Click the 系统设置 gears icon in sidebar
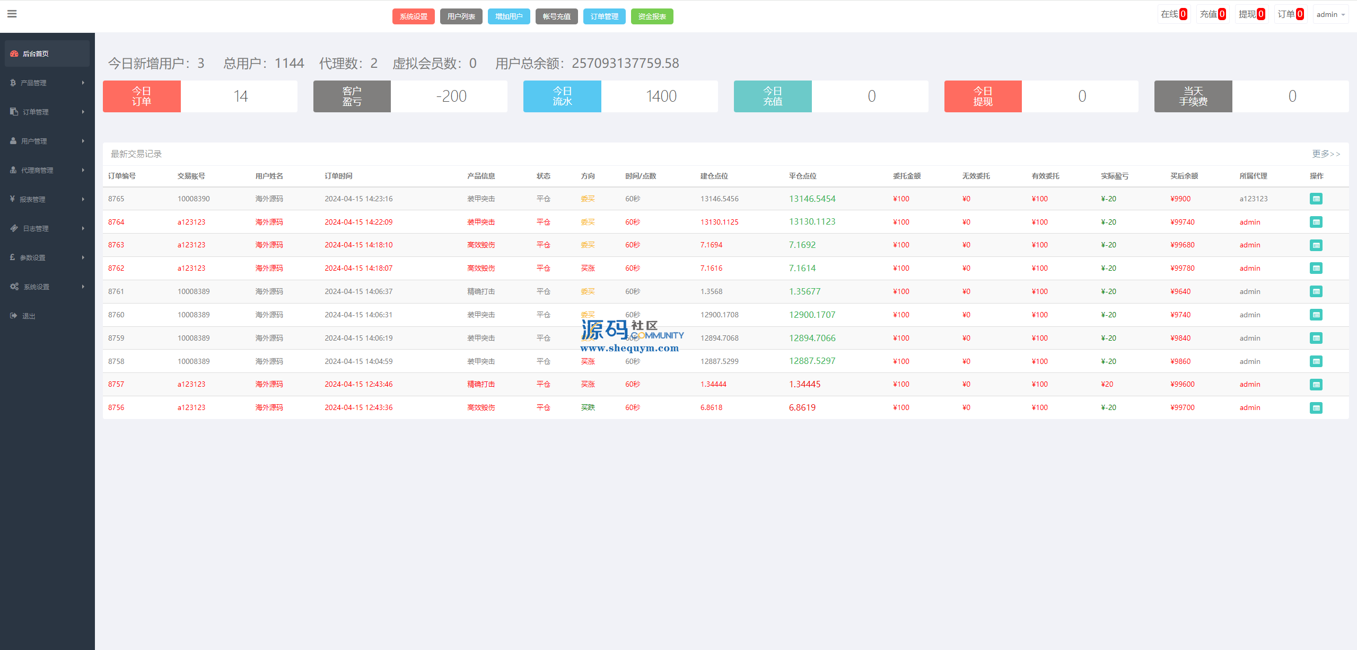1357x650 pixels. click(x=14, y=287)
